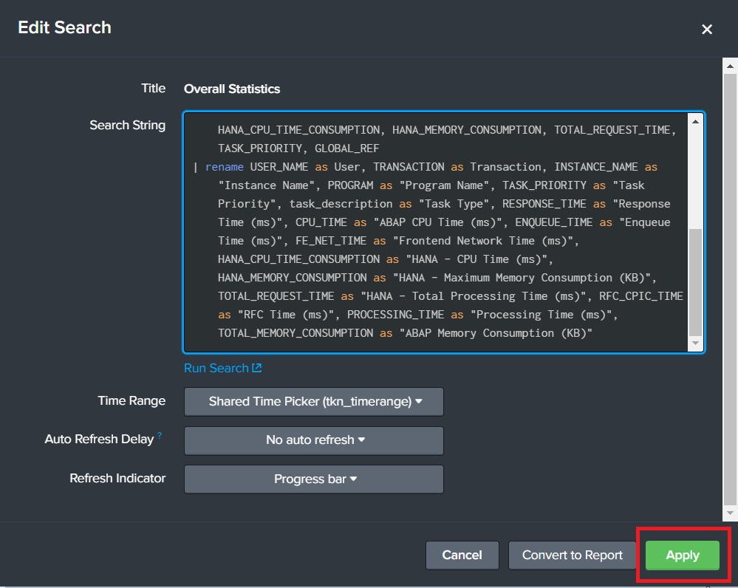Viewport: 738px width, 588px height.
Task: Click the dialog's outer scroll-down arrow
Action: 730,512
